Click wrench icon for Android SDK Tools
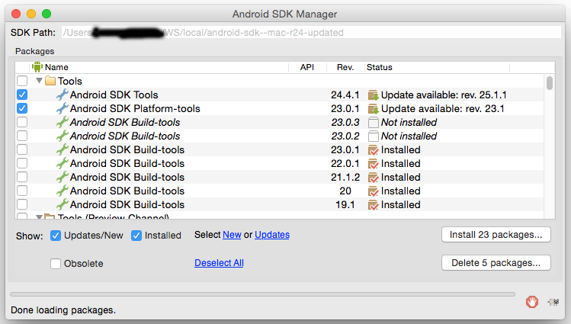571x324 pixels. pos(63,95)
